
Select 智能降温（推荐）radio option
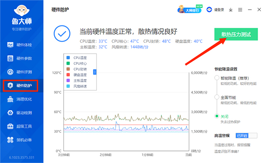(217, 78)
